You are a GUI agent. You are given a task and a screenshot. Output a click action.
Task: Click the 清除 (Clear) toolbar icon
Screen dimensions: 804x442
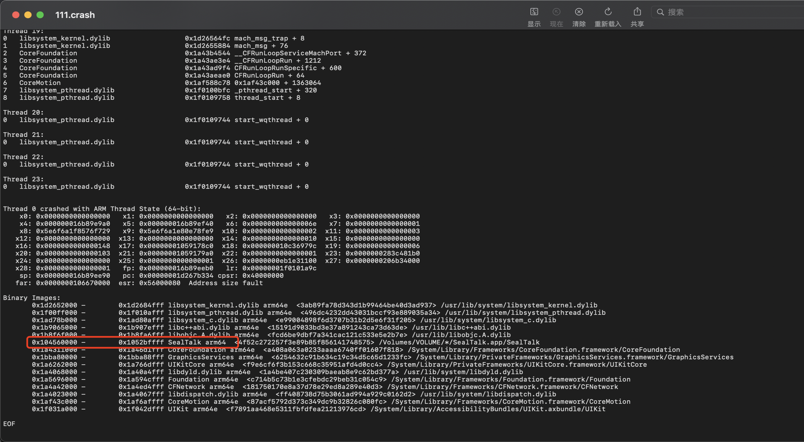[x=579, y=12]
